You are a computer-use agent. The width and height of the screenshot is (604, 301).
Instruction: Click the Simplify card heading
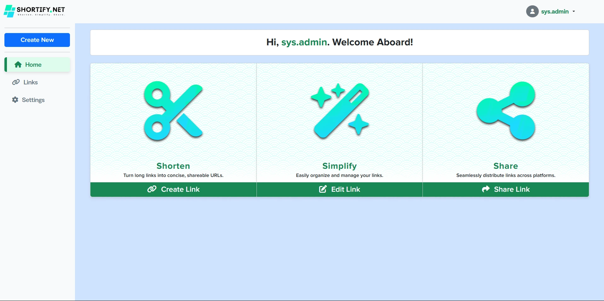click(340, 166)
